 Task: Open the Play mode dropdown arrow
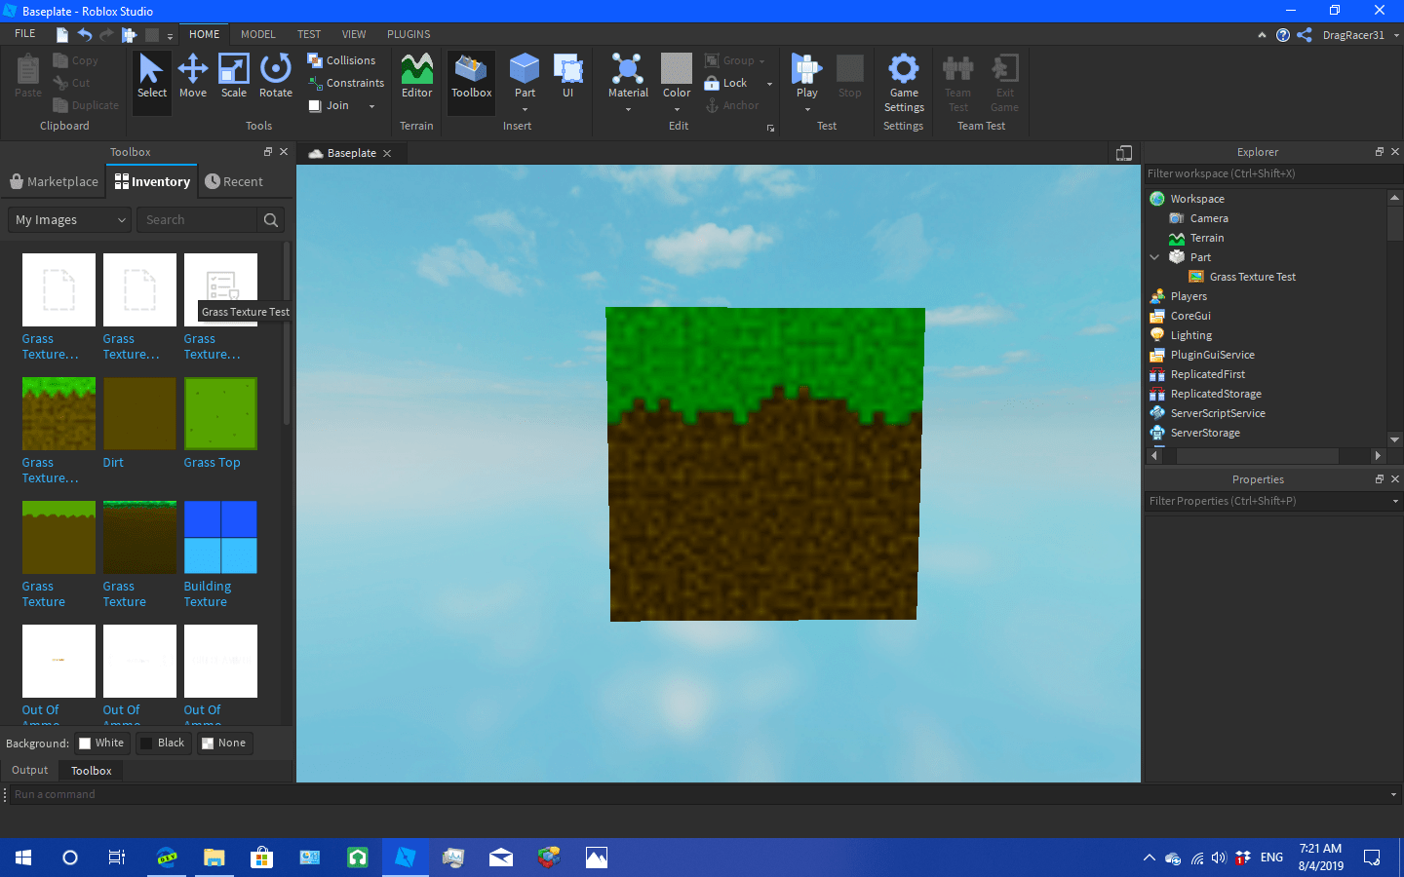807,109
